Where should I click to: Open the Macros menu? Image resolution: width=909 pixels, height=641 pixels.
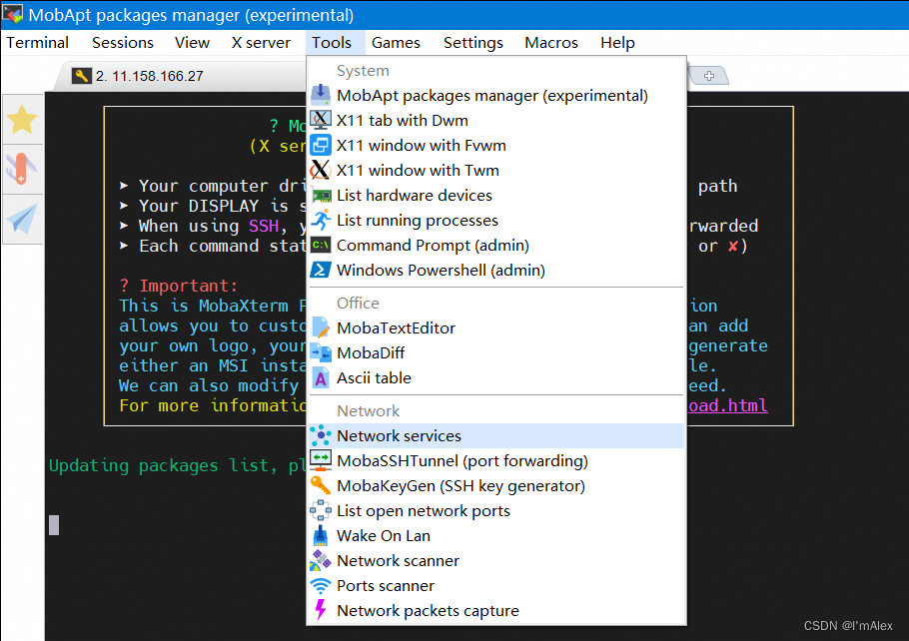click(x=551, y=43)
